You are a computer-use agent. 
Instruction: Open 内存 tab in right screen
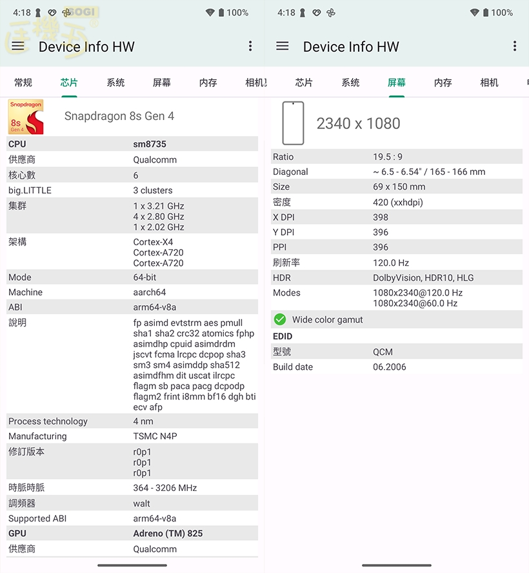[443, 83]
